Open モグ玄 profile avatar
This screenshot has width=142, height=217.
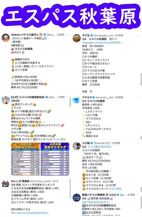(x=77, y=38)
